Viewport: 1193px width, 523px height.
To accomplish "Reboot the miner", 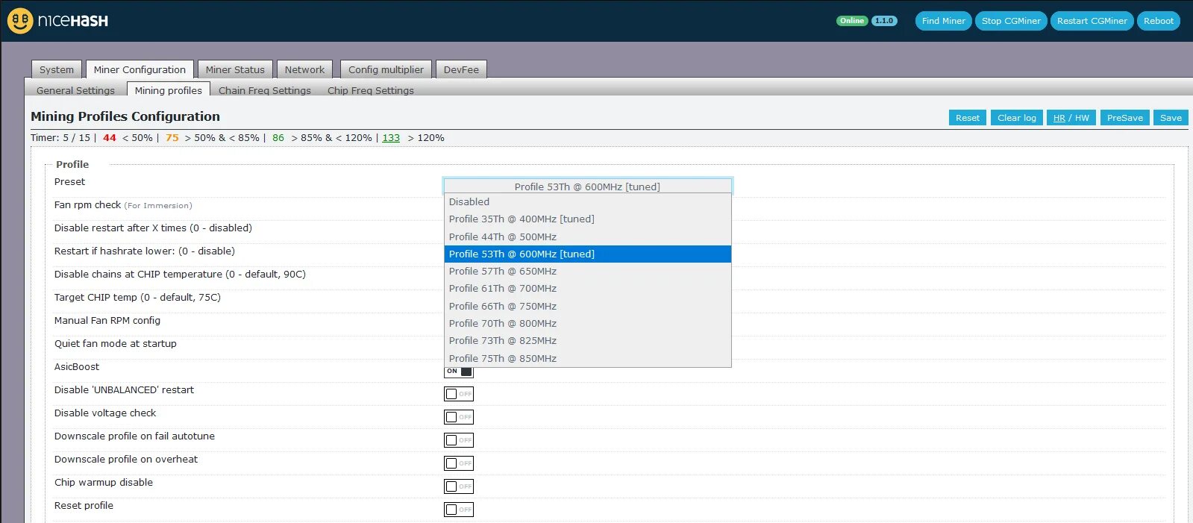I will (x=1159, y=21).
